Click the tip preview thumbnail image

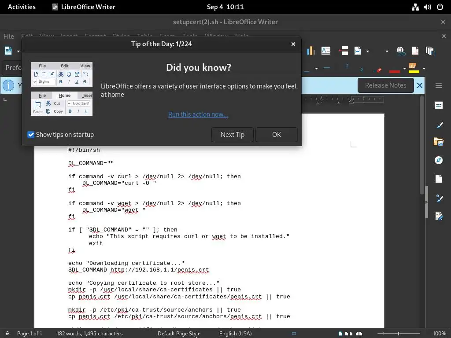[62, 89]
